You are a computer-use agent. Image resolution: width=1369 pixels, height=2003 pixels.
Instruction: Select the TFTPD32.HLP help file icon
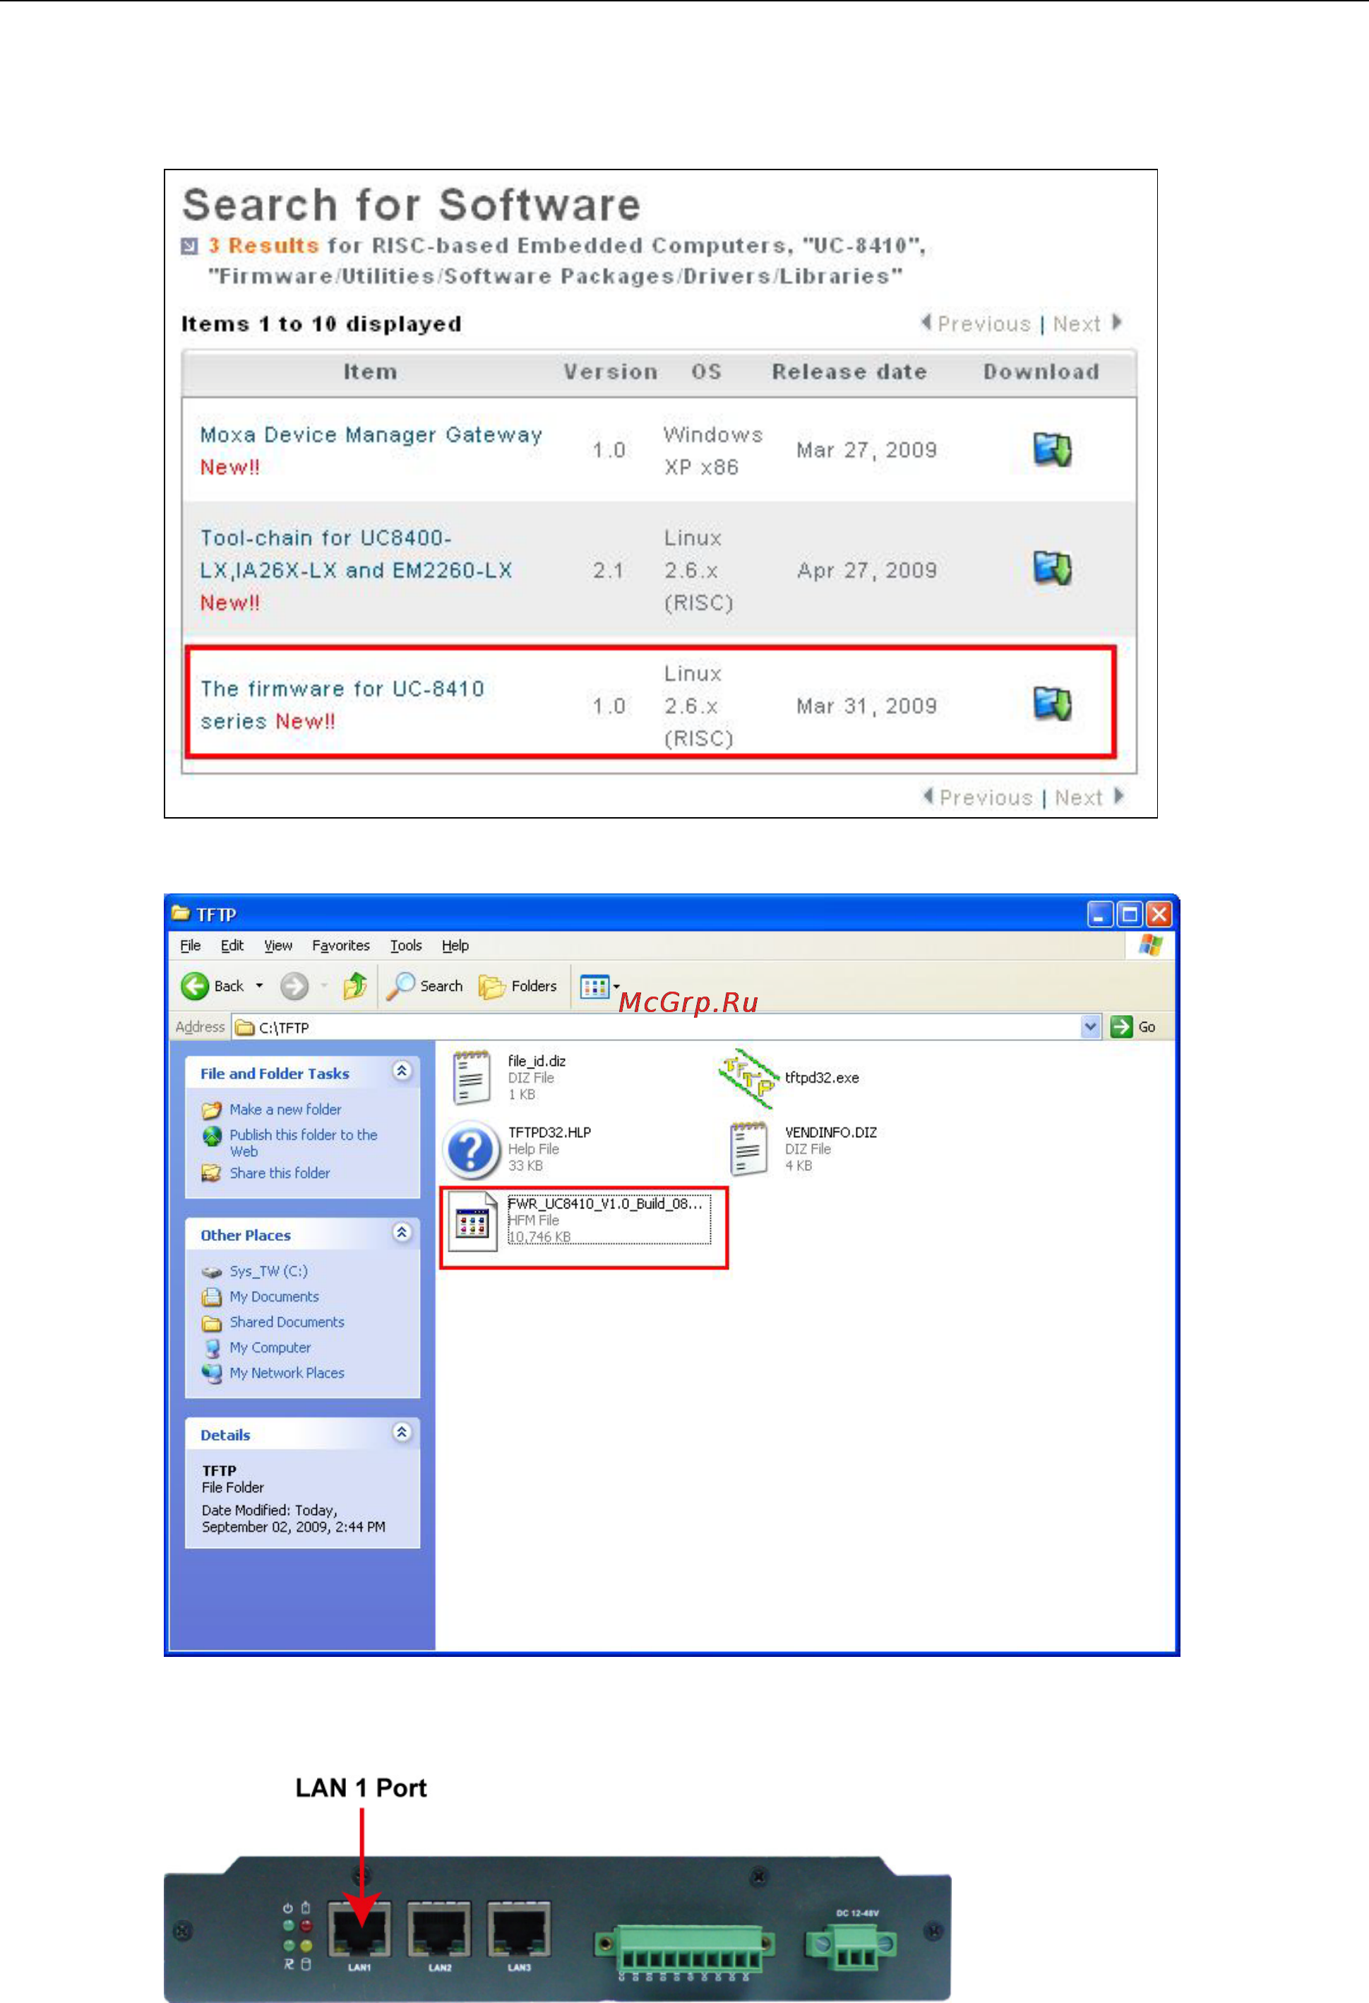[471, 1150]
